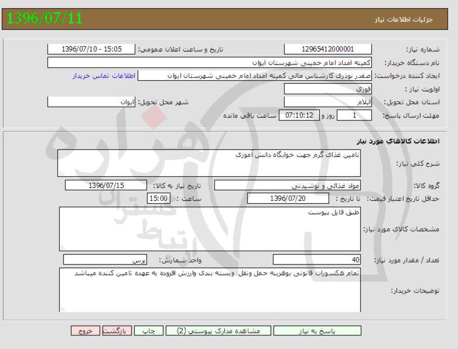Click the شرح کلی نیاز text area
This screenshot has height=349, width=458.
[x=209, y=163]
